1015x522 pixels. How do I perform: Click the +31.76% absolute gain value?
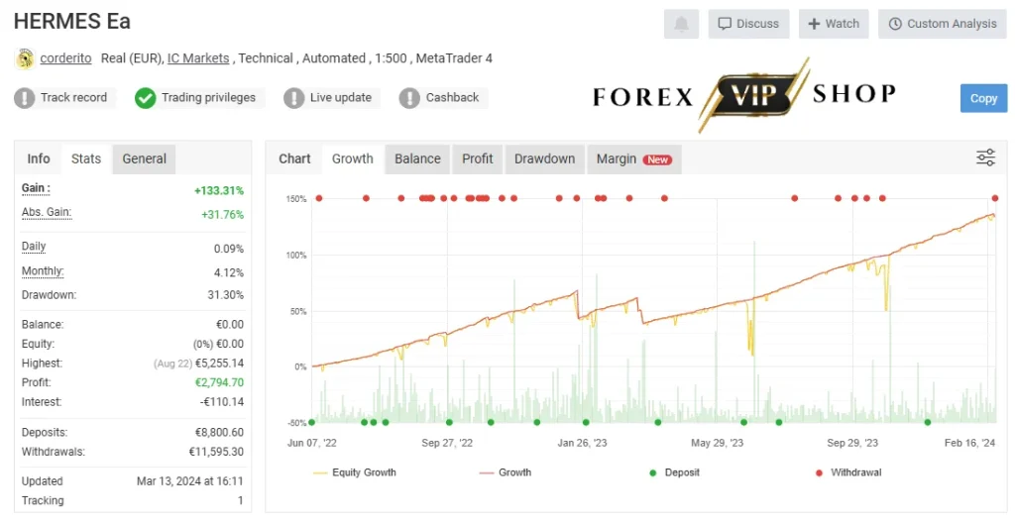point(223,215)
